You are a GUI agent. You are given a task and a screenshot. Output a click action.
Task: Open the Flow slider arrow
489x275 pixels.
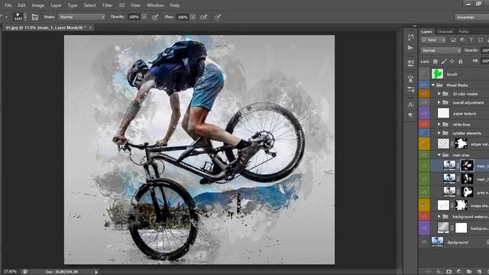pos(193,17)
